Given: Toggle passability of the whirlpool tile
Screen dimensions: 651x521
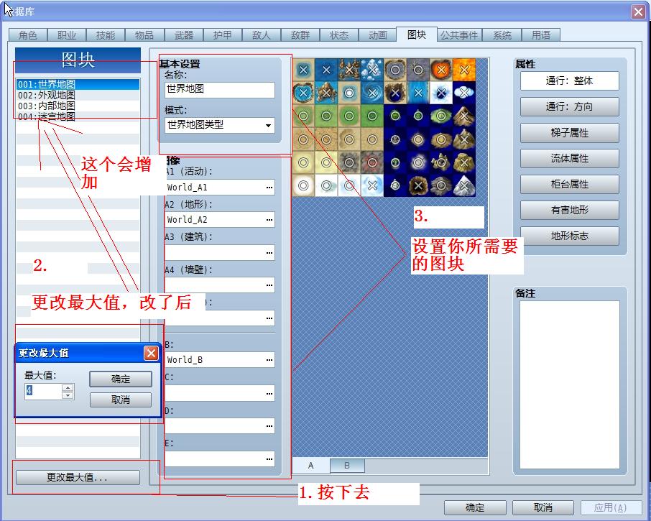Looking at the screenshot, I should [372, 93].
